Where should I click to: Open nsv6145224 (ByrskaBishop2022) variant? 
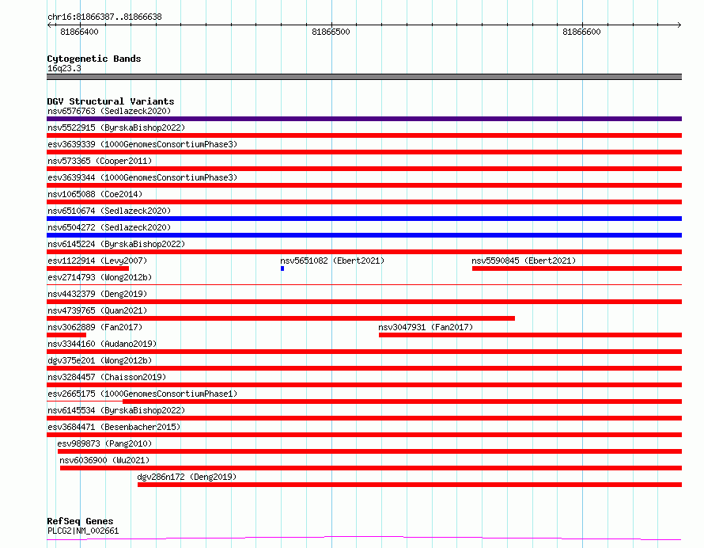(x=116, y=244)
